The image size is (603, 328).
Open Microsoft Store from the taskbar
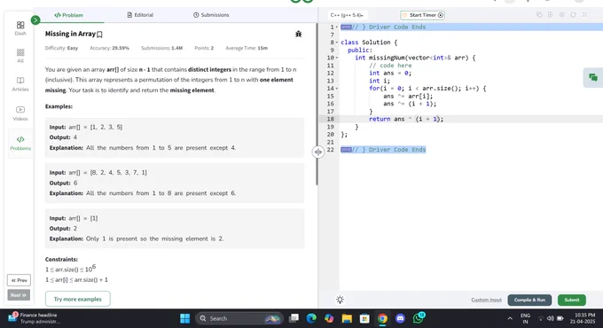(364, 318)
